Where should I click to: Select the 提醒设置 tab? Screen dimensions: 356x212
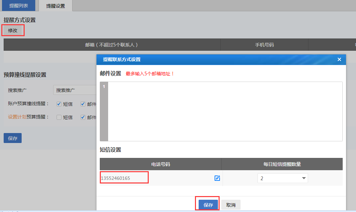(55, 6)
